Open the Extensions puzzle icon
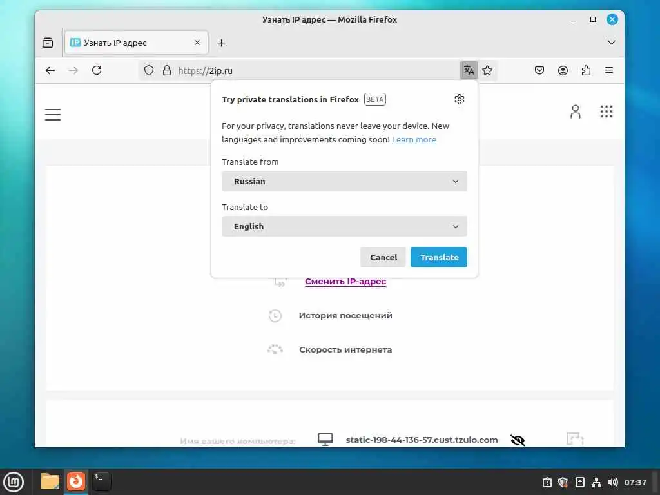660x495 pixels. tap(586, 70)
